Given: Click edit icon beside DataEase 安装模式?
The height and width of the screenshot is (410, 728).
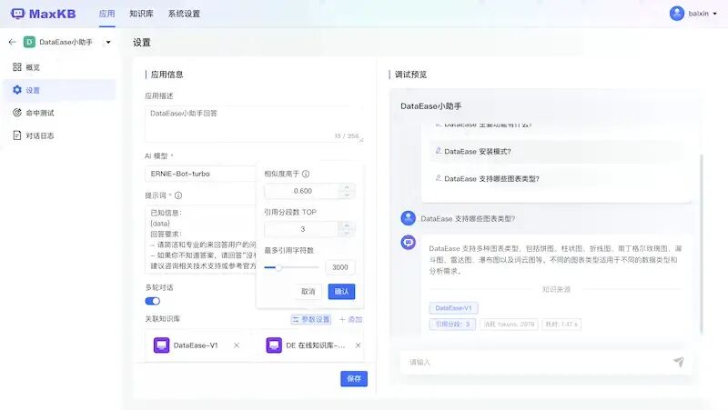Looking at the screenshot, I should (x=438, y=151).
